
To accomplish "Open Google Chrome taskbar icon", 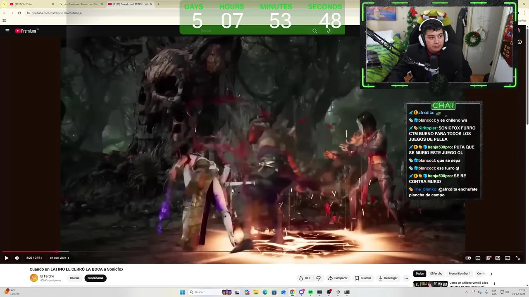I will tap(292, 292).
